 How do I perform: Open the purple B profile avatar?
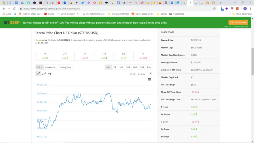(245, 8)
